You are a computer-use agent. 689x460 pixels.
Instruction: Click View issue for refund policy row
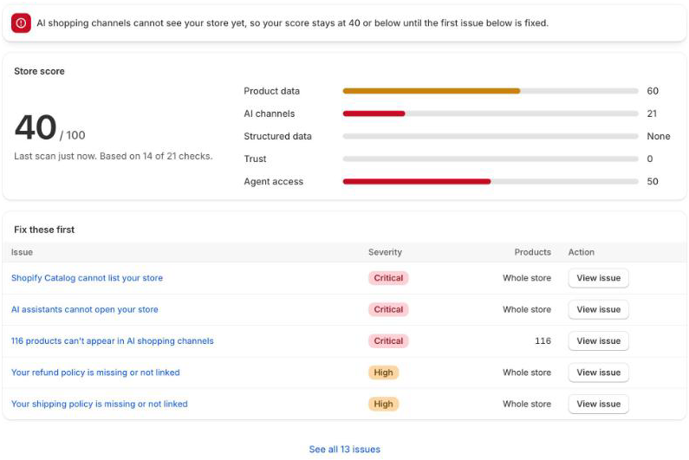click(x=599, y=373)
